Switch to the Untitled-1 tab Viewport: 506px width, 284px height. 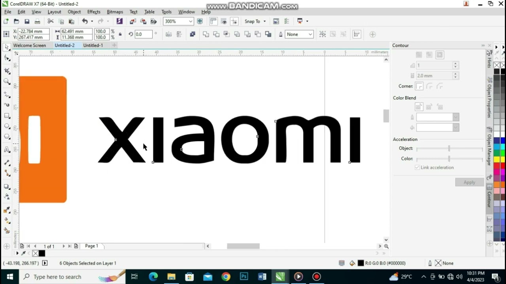point(93,45)
